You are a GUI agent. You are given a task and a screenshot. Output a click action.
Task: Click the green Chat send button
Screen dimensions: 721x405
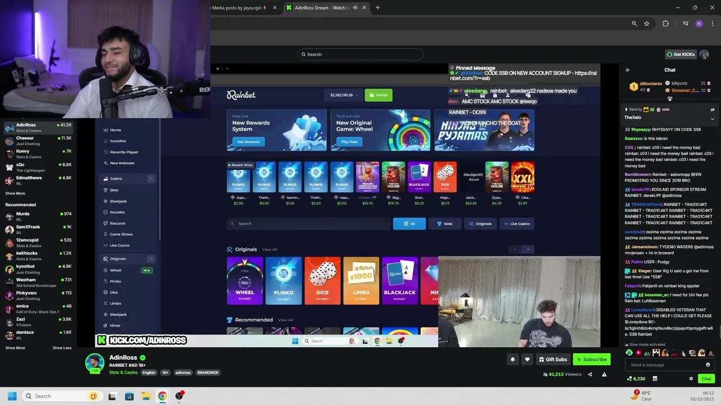[x=706, y=379]
